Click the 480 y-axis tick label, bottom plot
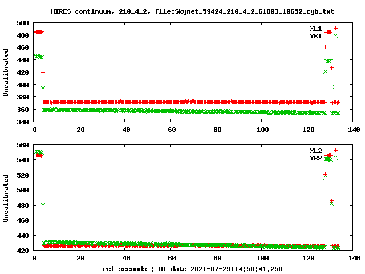 (x=23, y=205)
